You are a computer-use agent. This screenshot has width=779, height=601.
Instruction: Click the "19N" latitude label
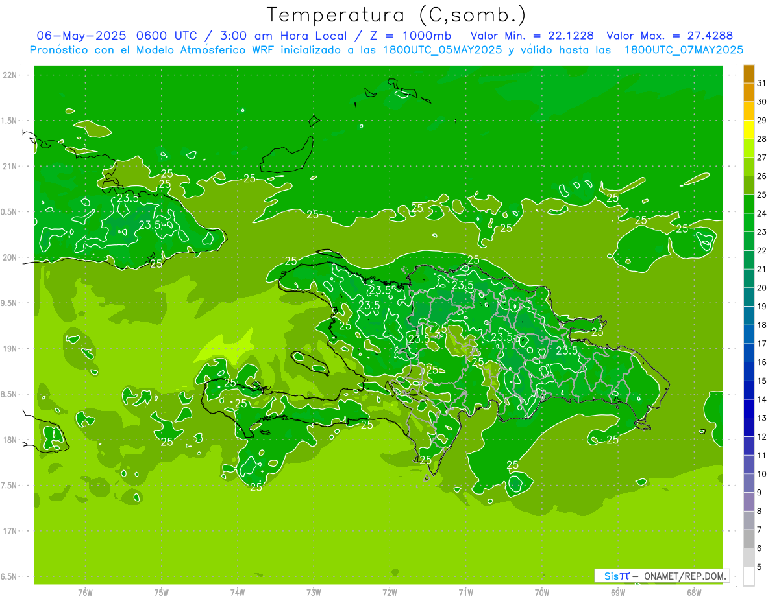[10, 349]
